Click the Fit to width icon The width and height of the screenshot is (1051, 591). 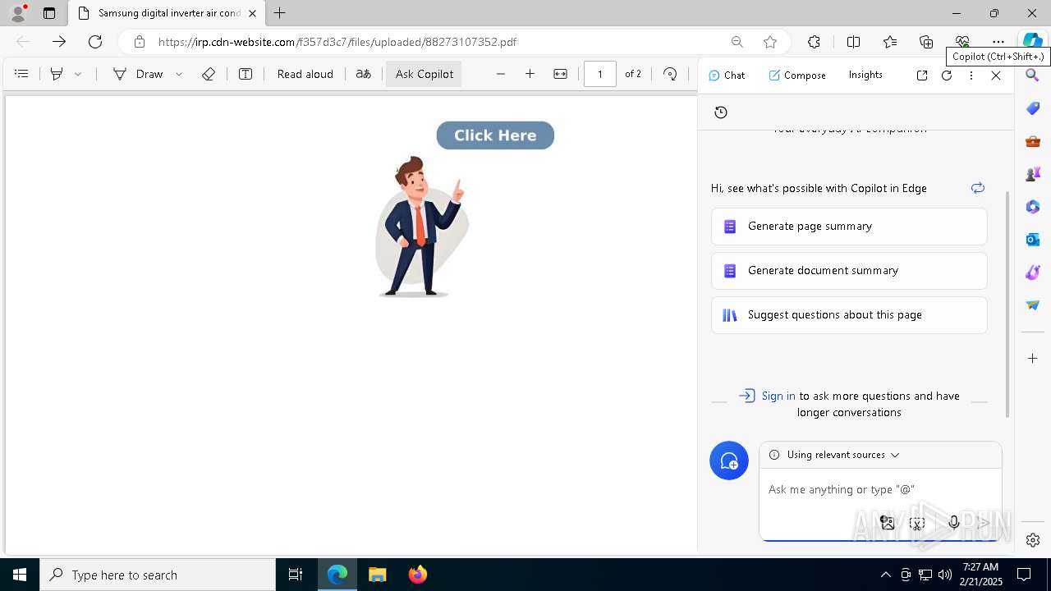coord(560,74)
